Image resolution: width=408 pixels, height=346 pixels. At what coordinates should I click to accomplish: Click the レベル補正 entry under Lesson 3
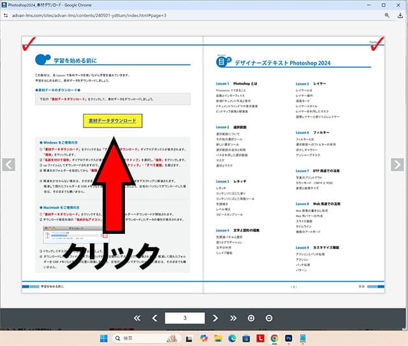pyautogui.click(x=223, y=209)
